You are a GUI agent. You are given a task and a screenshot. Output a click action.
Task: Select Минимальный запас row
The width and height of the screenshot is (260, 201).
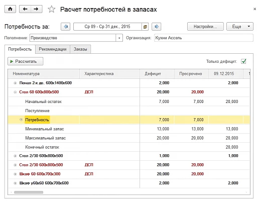tap(129, 129)
